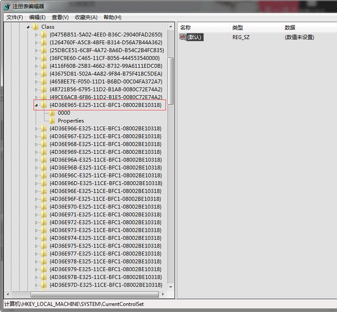The image size is (337, 312).
Task: Click the vertical scrollbar thumb in tree pane
Action: click(x=170, y=81)
